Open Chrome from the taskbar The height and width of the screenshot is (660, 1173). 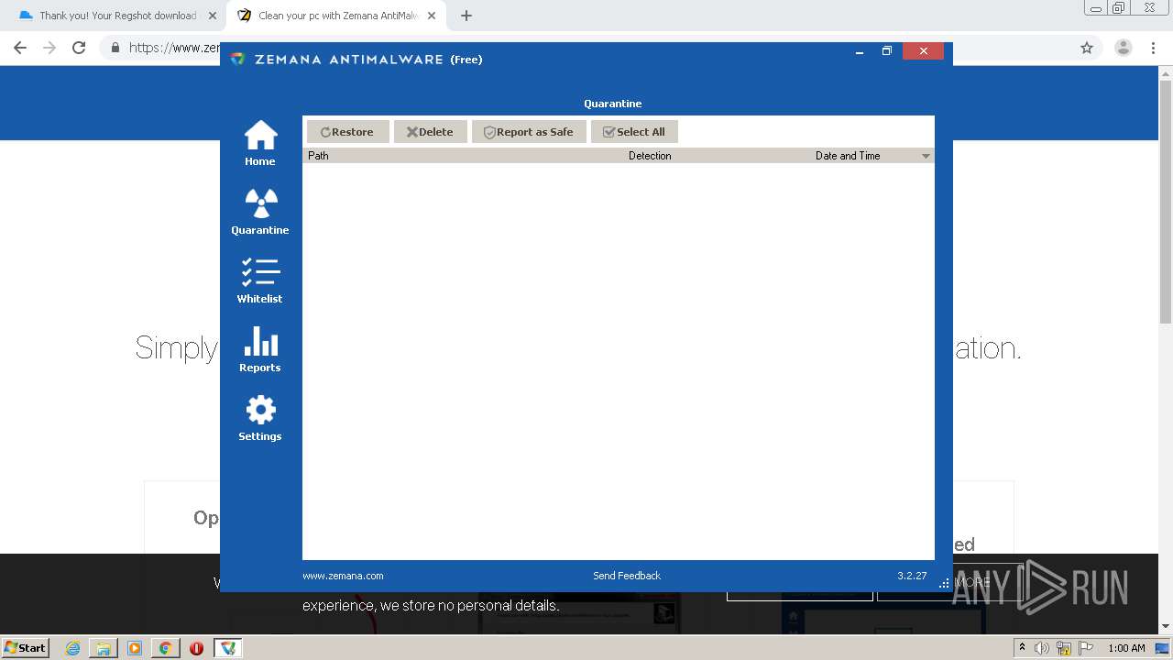click(x=165, y=648)
